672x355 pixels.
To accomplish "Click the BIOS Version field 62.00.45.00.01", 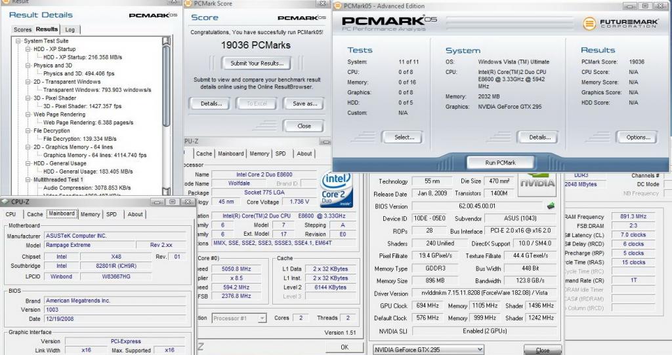I will [x=477, y=206].
